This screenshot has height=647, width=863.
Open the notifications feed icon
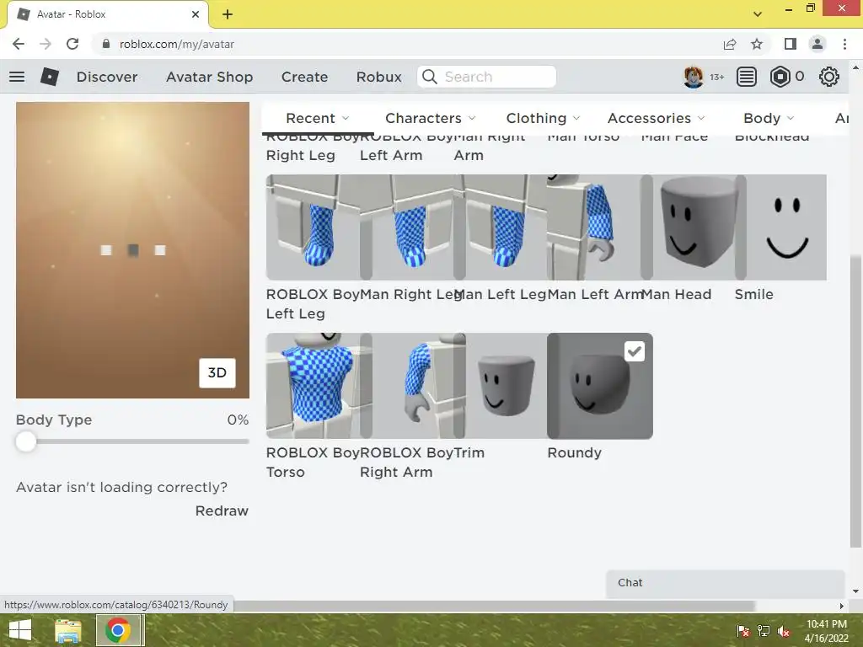click(x=747, y=77)
